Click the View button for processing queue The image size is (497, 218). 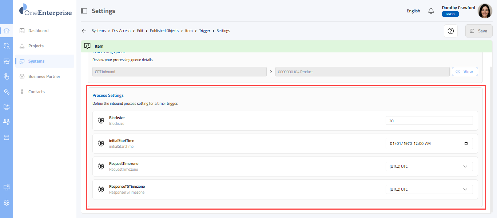coord(465,72)
